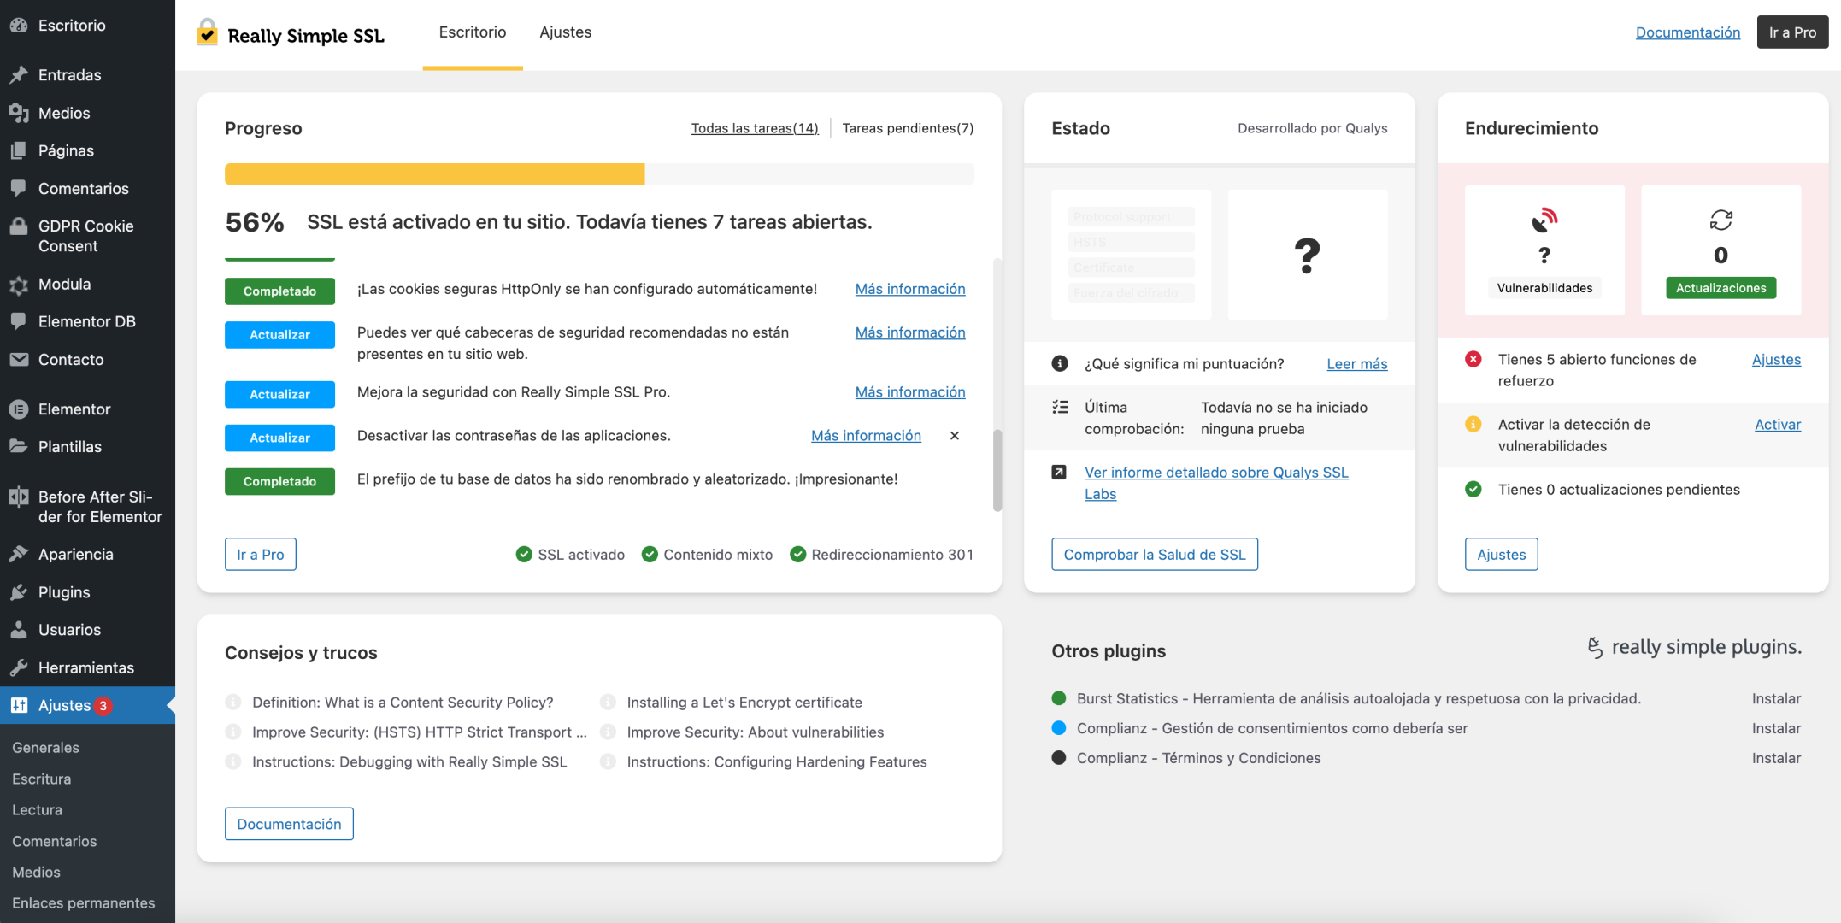
Task: Click the info icon beside score question
Action: point(1060,363)
